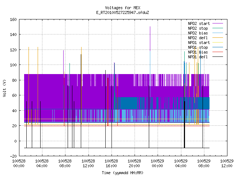Select the 'NPD1 bias' legend label
The image size is (234, 176).
point(198,52)
